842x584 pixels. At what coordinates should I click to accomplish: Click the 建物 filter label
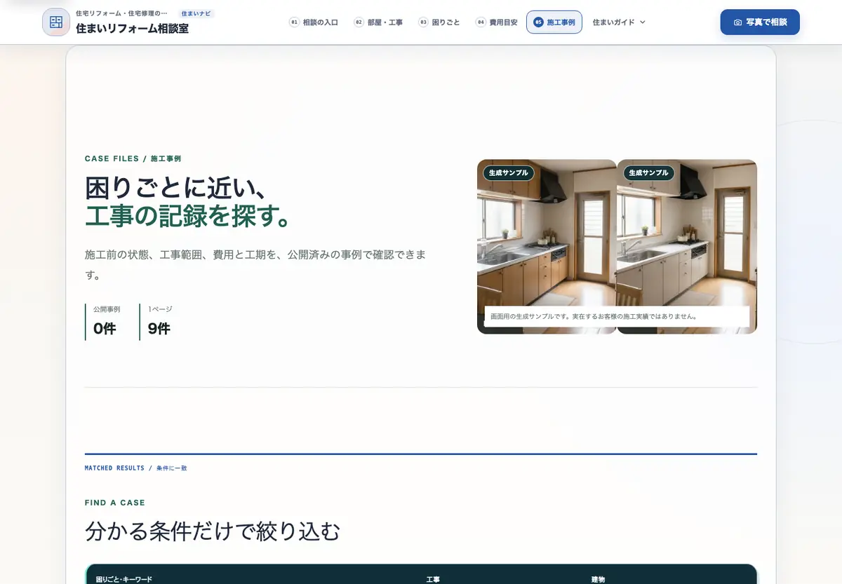tap(598, 580)
